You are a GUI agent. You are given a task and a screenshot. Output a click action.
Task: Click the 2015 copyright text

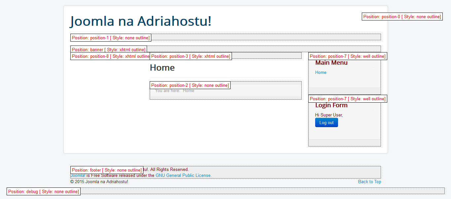pos(99,182)
